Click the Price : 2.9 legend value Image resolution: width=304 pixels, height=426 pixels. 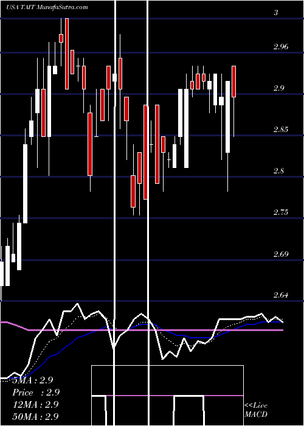36,393
